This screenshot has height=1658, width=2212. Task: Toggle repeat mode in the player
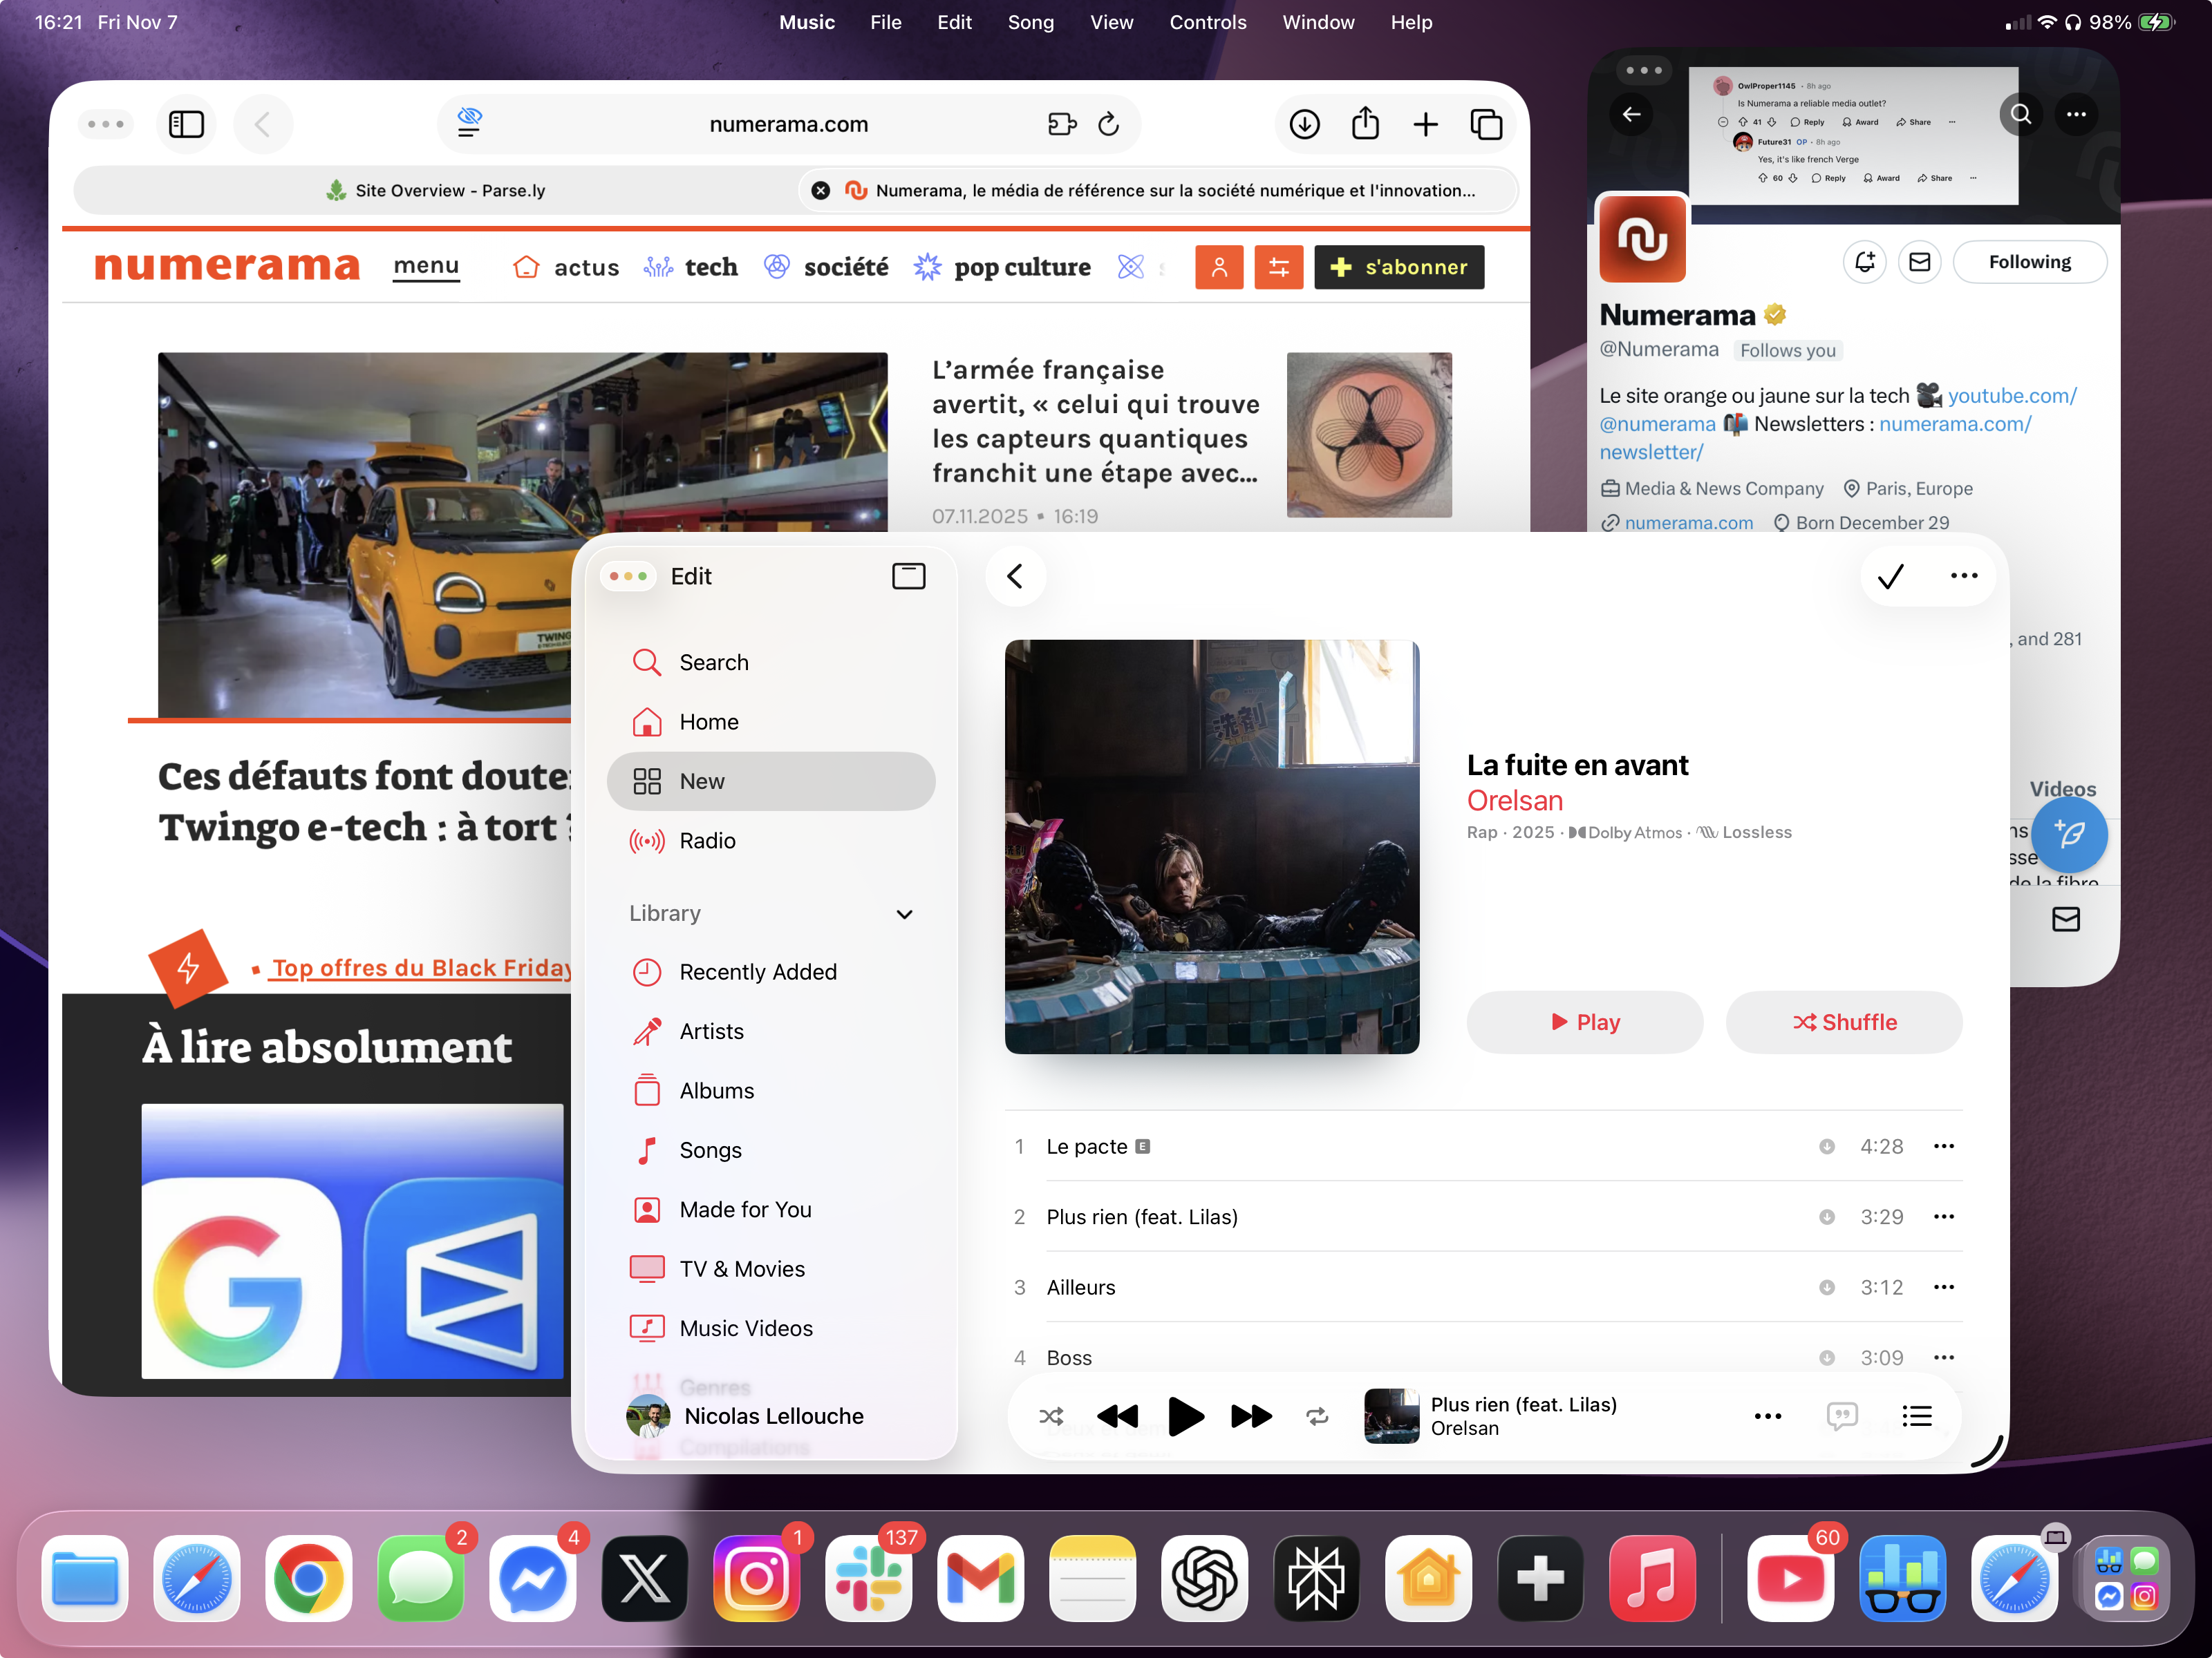[1317, 1415]
